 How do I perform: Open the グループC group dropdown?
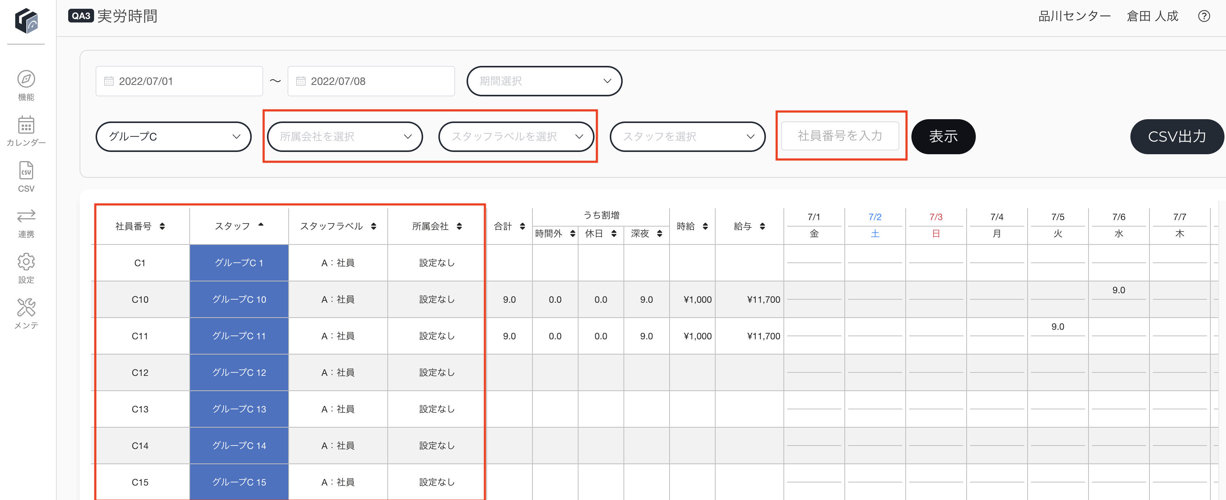tap(174, 137)
